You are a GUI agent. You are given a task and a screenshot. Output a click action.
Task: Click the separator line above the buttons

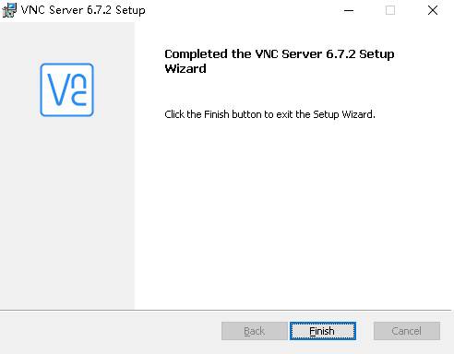point(227,311)
